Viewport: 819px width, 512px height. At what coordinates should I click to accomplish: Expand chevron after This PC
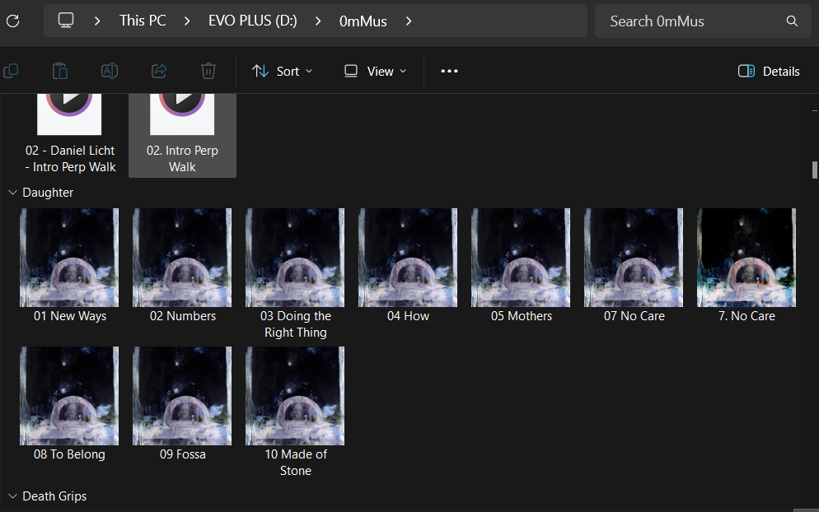187,21
